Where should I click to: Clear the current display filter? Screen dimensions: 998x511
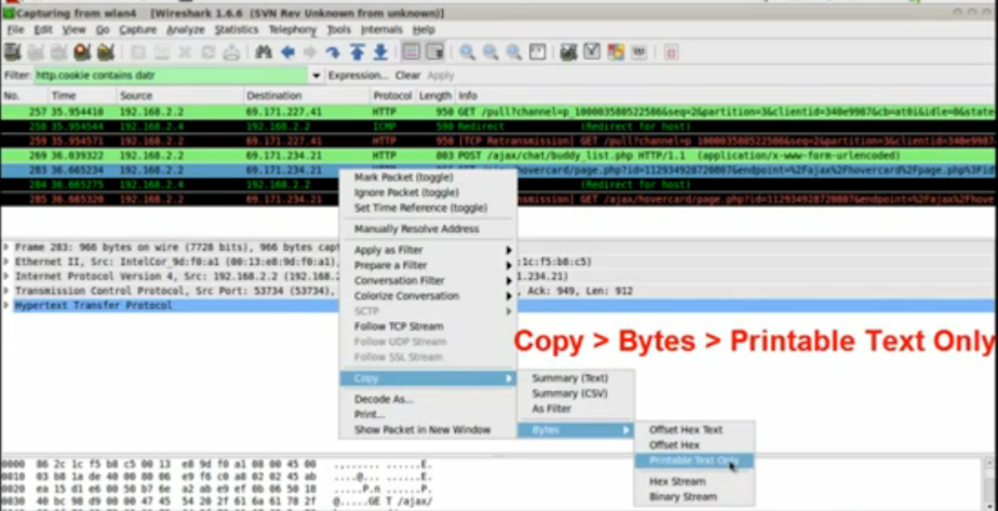tap(407, 76)
